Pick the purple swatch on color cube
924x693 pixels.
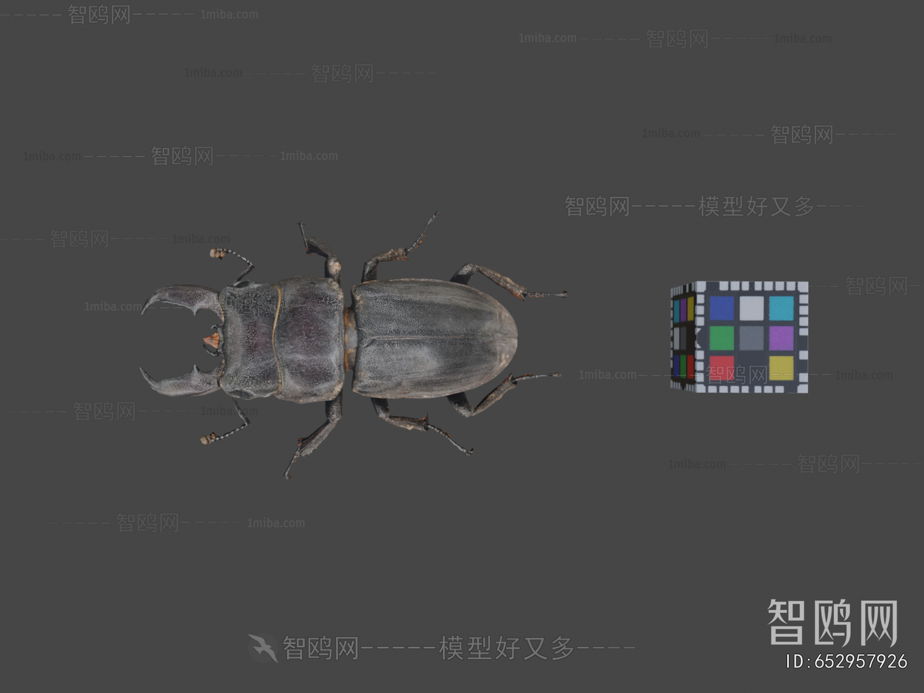(x=781, y=338)
